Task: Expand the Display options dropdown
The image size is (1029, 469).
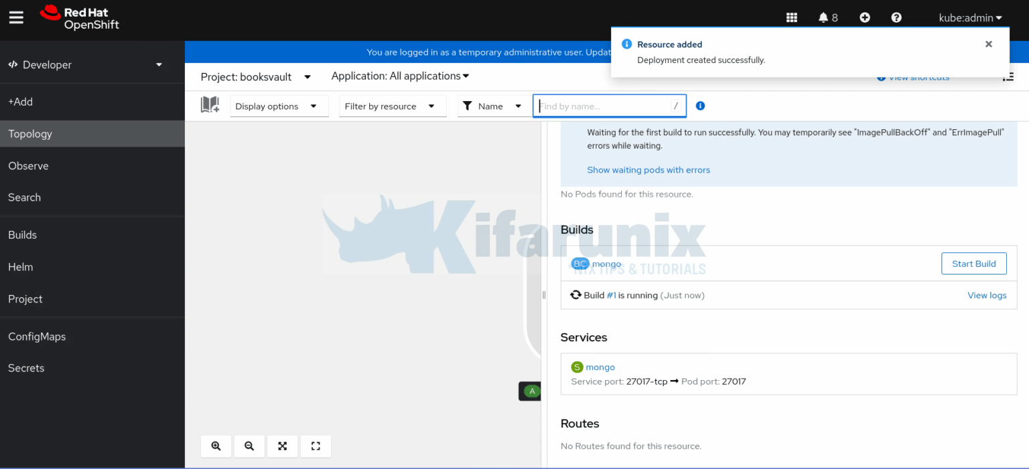Action: pos(279,106)
